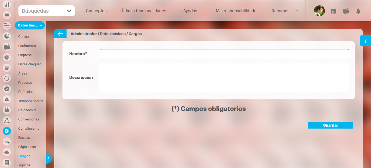Click the bar chart icon in left sidebar
Image resolution: width=371 pixels, height=168 pixels.
pyautogui.click(x=7, y=5)
